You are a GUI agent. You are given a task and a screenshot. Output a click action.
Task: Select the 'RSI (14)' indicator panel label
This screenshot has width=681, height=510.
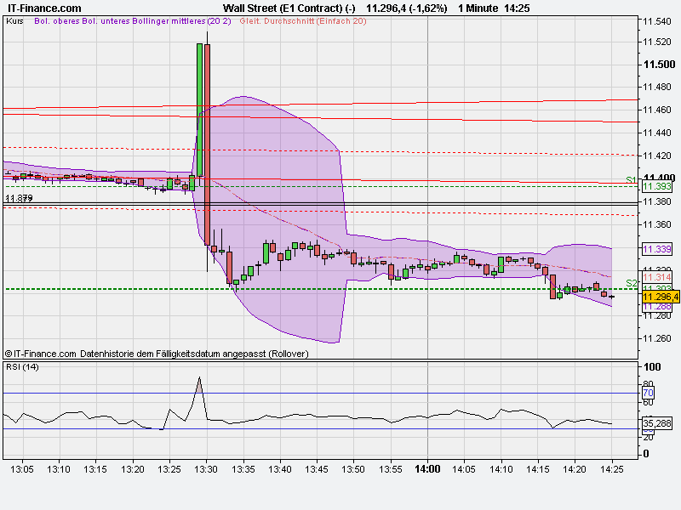(22, 369)
